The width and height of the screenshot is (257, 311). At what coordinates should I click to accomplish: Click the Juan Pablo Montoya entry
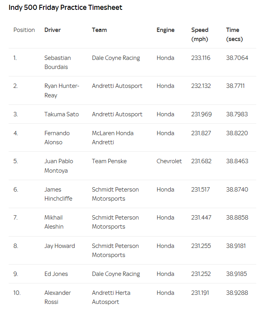click(58, 166)
